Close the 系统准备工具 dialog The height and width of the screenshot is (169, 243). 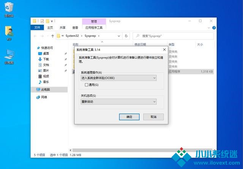[x=164, y=50]
